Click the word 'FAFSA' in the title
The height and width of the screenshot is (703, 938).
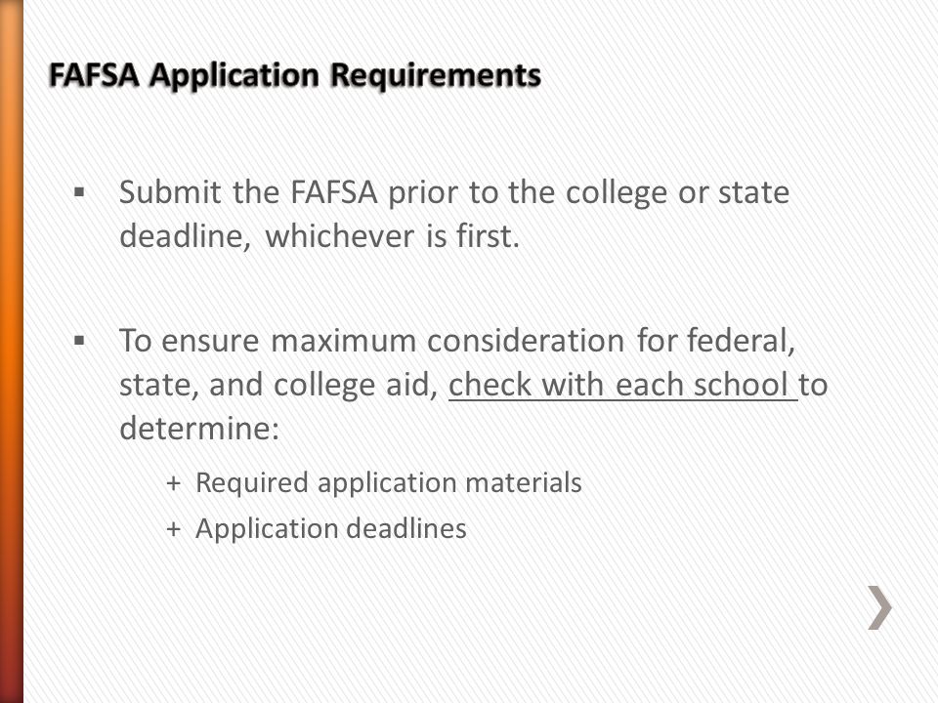pyautogui.click(x=94, y=76)
